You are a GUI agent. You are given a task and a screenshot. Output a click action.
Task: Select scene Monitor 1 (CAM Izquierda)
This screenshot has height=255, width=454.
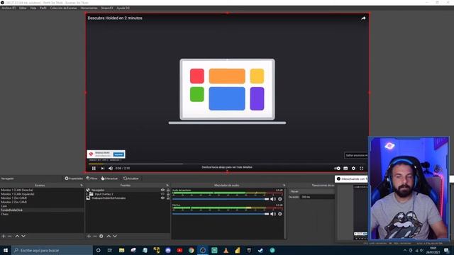tap(42, 194)
